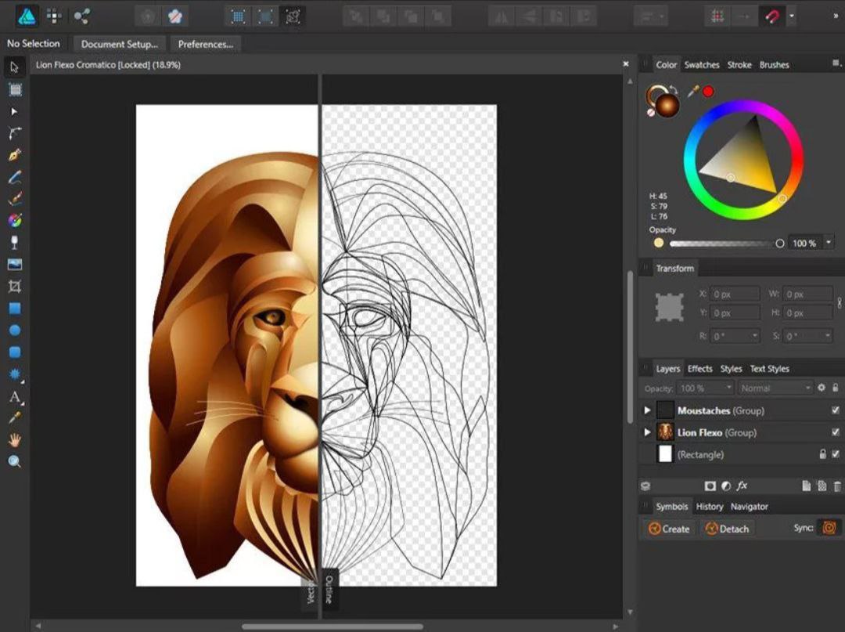Select the Artistic Text tool
Screen dimensions: 845x632
14,396
